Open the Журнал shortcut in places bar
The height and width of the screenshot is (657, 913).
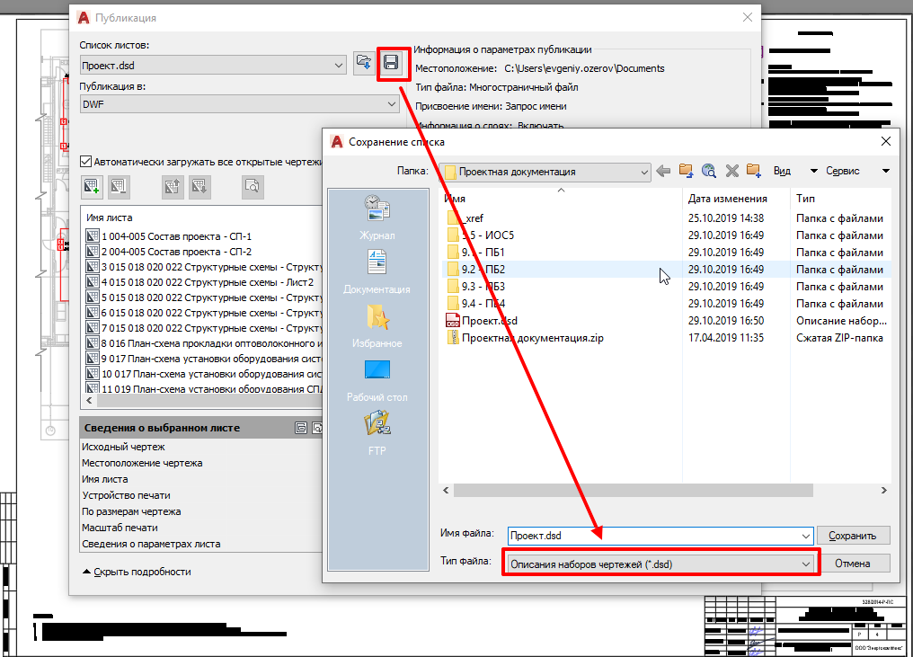377,218
